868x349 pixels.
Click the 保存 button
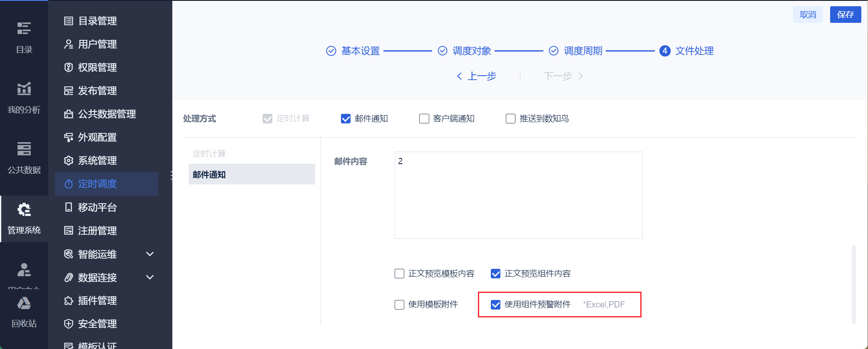coord(845,15)
